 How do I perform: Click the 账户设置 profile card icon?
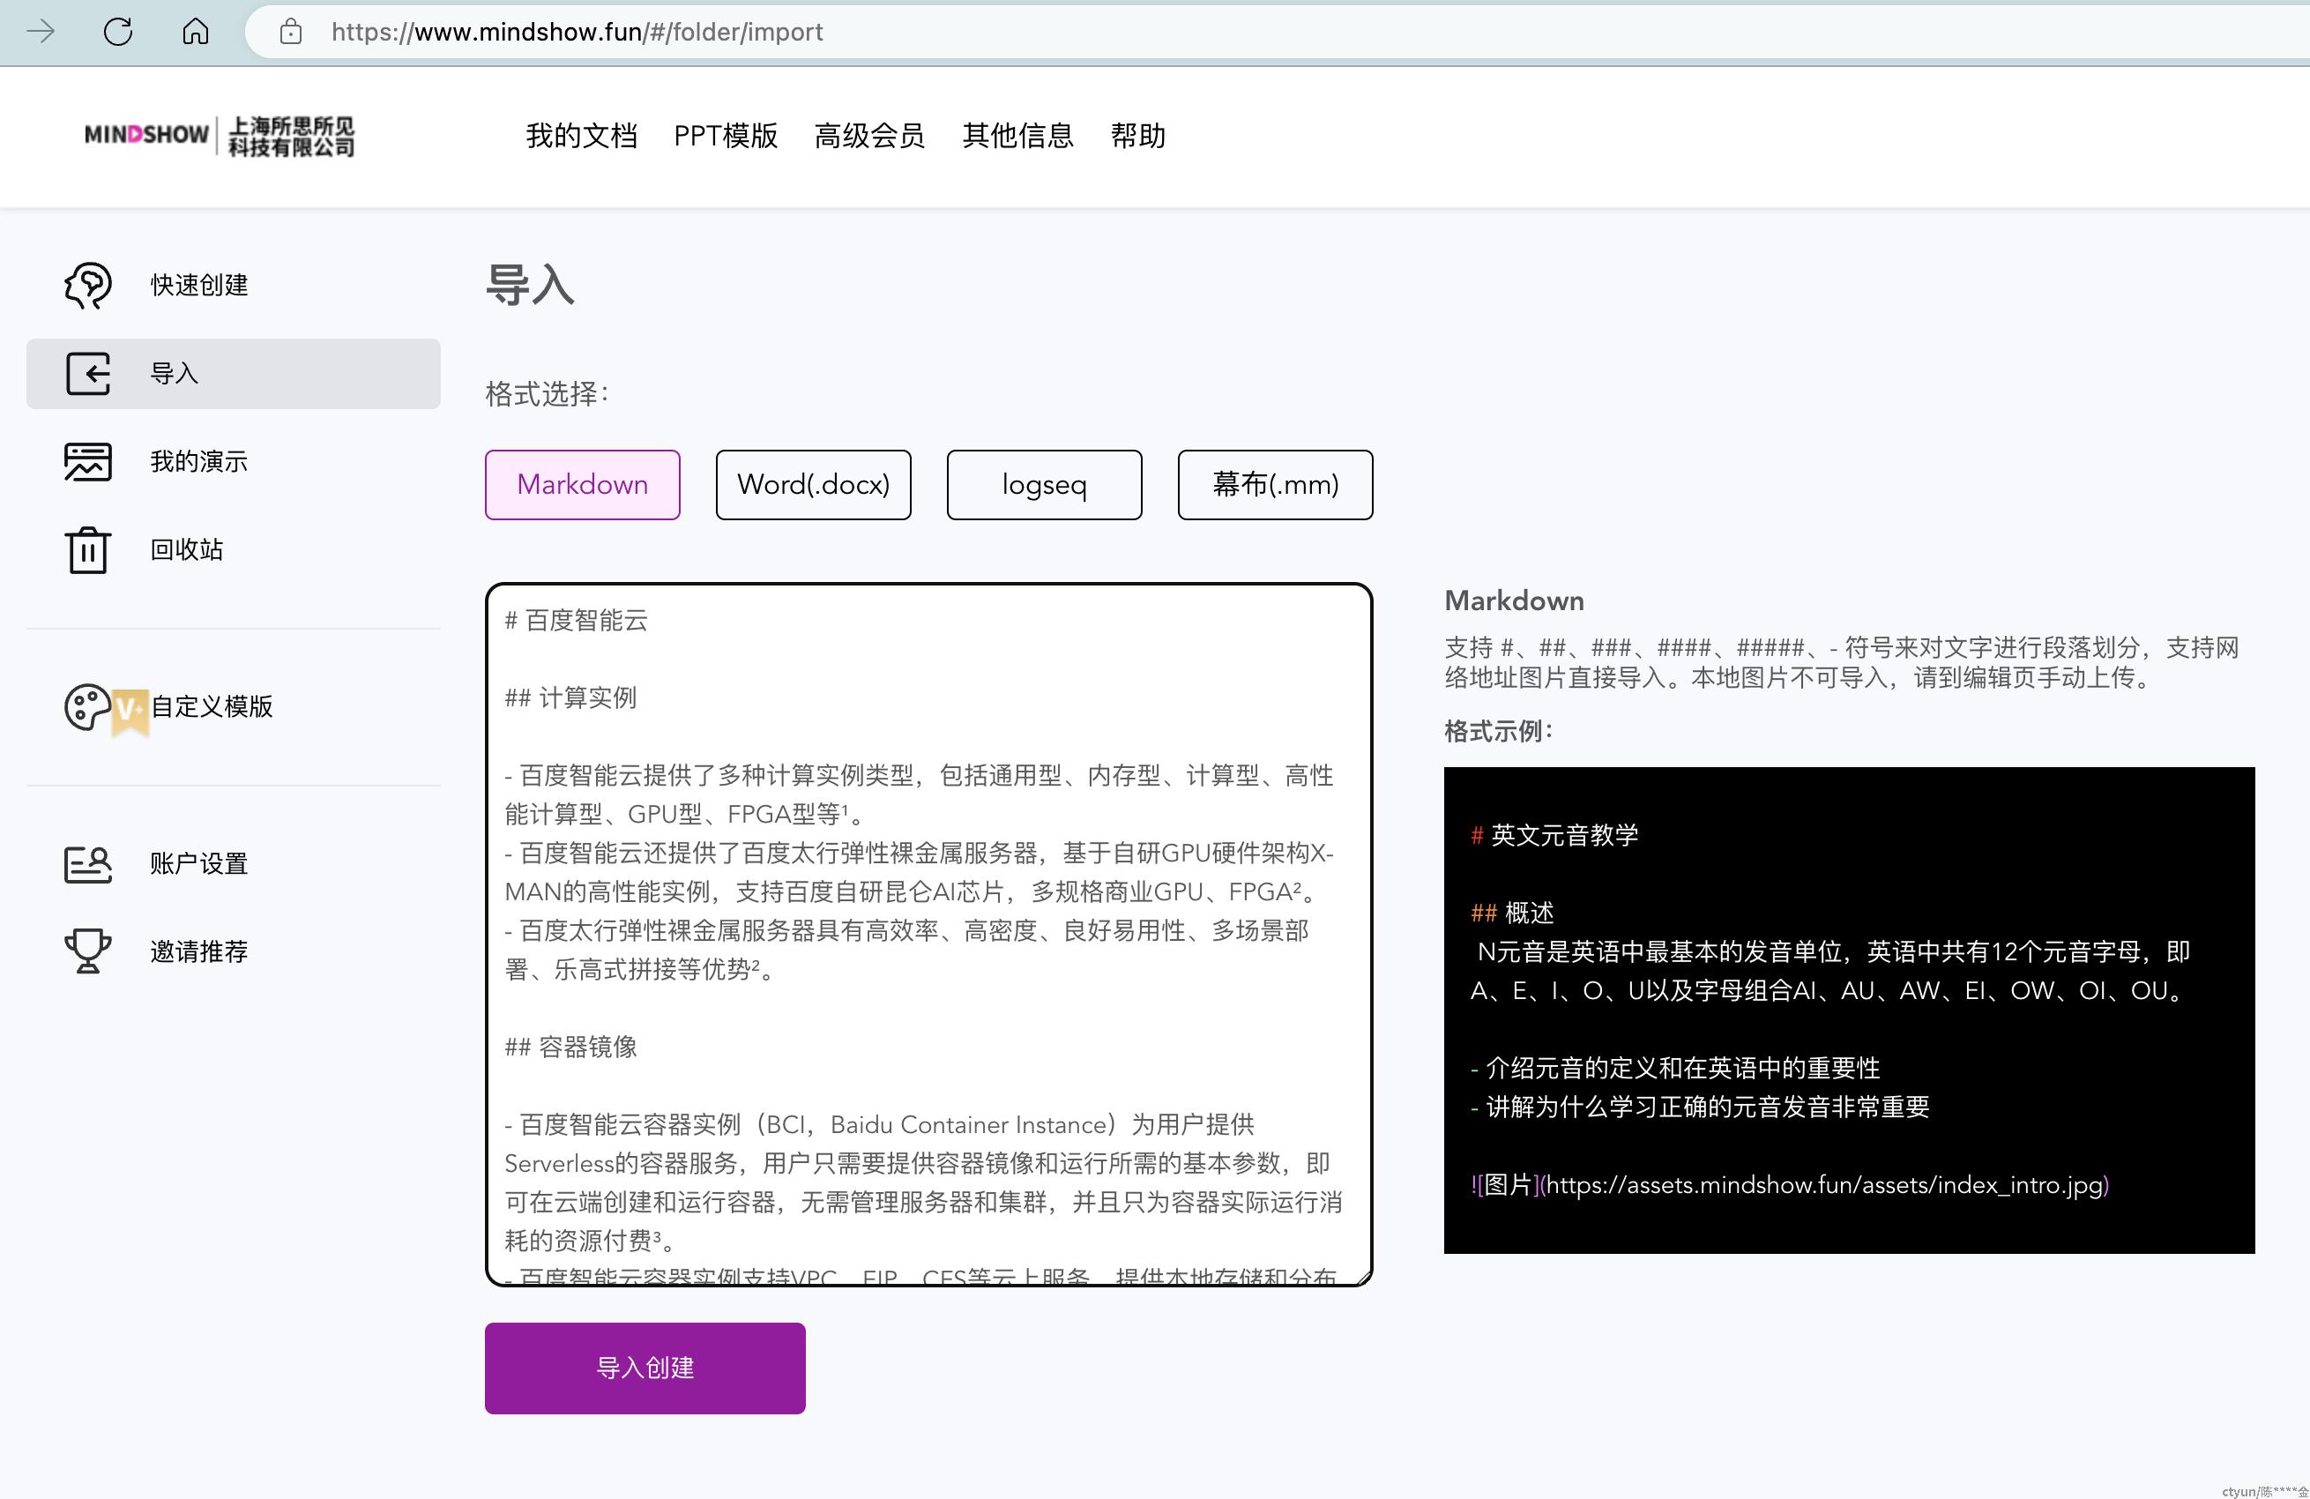coord(87,864)
